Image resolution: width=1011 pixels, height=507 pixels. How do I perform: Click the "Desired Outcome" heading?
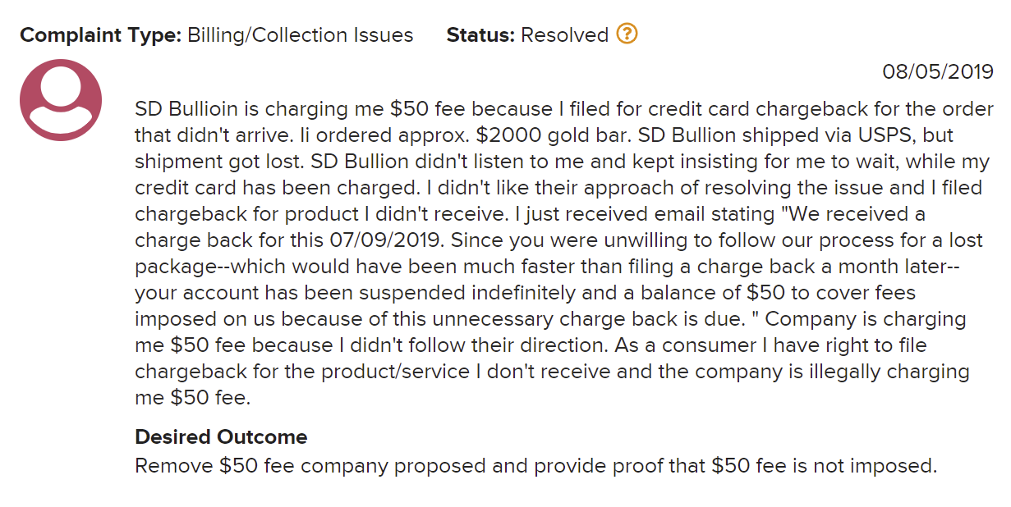221,436
